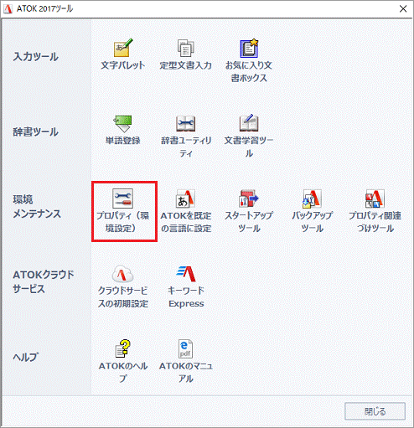Select the 環境メンテナンス category label
Screen dimensions: 414x428
[x=37, y=207]
